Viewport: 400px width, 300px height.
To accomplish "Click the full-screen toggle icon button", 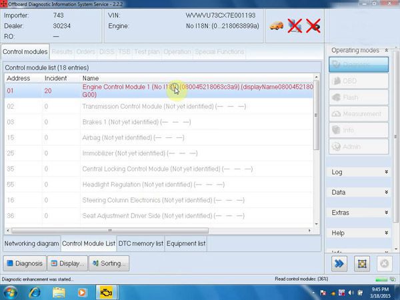I will coord(362,263).
